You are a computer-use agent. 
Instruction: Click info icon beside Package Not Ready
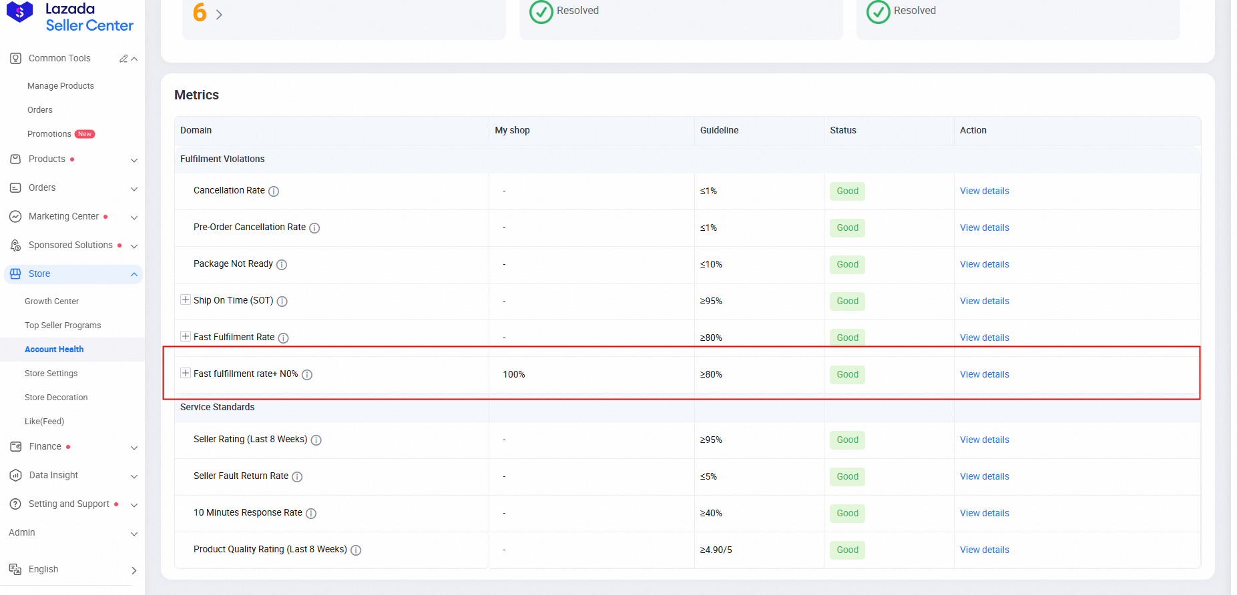pyautogui.click(x=282, y=265)
